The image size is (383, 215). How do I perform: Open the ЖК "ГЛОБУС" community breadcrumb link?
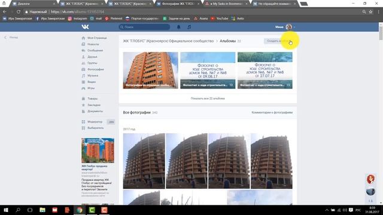coord(168,41)
